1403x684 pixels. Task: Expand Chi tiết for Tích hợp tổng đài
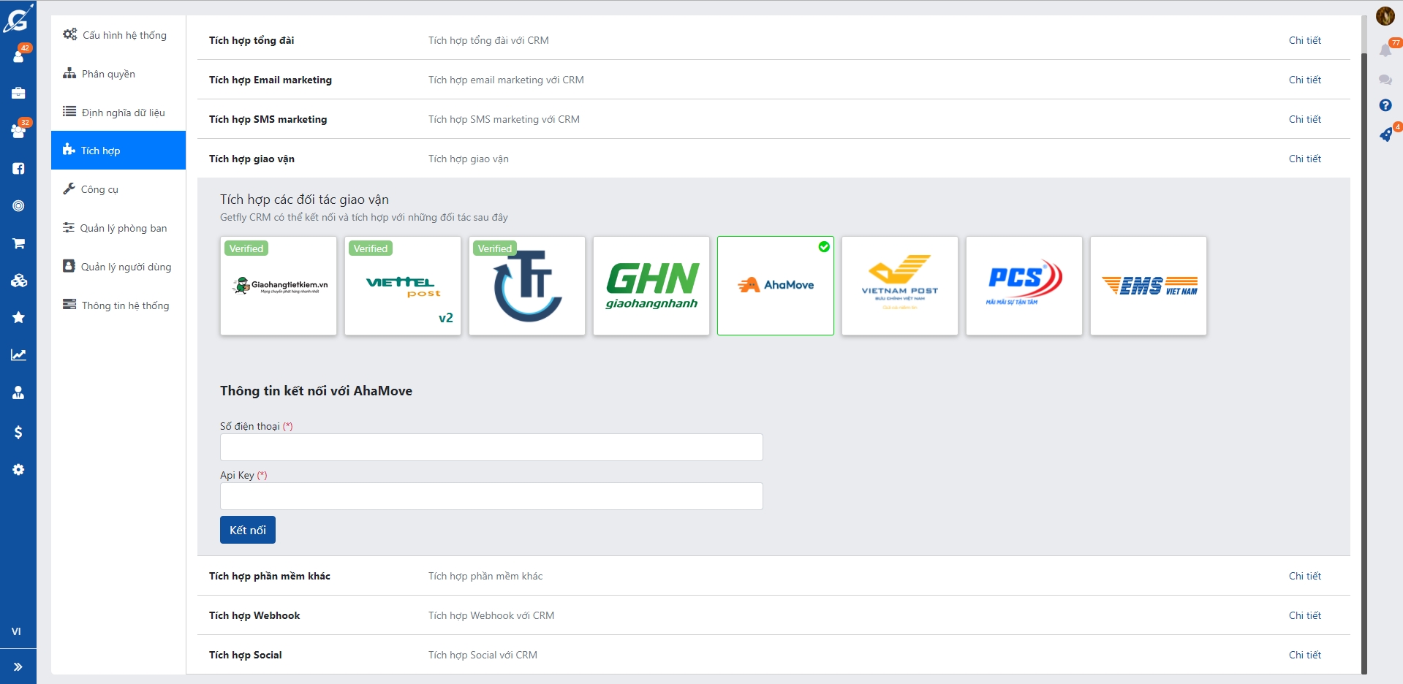click(x=1304, y=40)
